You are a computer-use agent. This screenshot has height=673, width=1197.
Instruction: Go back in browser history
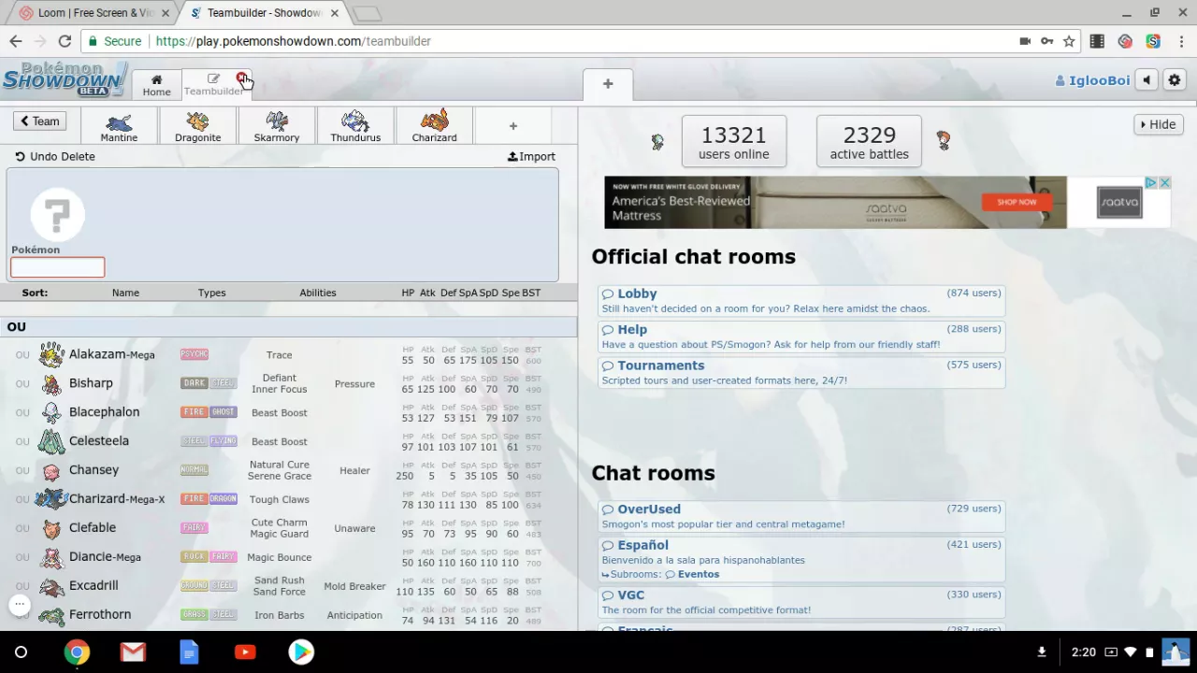click(x=15, y=41)
